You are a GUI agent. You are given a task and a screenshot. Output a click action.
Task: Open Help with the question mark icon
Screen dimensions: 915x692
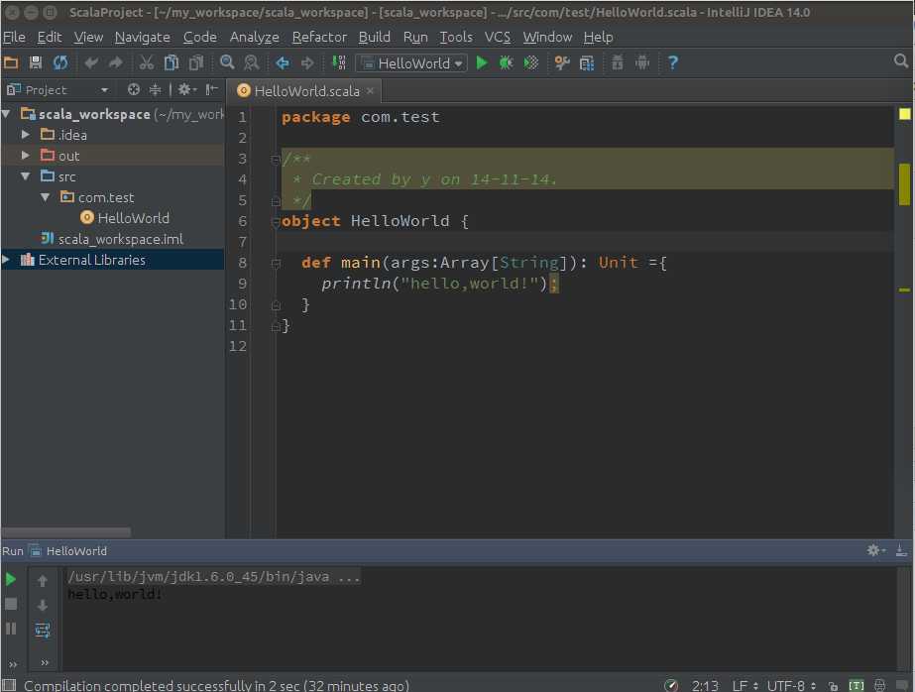673,62
